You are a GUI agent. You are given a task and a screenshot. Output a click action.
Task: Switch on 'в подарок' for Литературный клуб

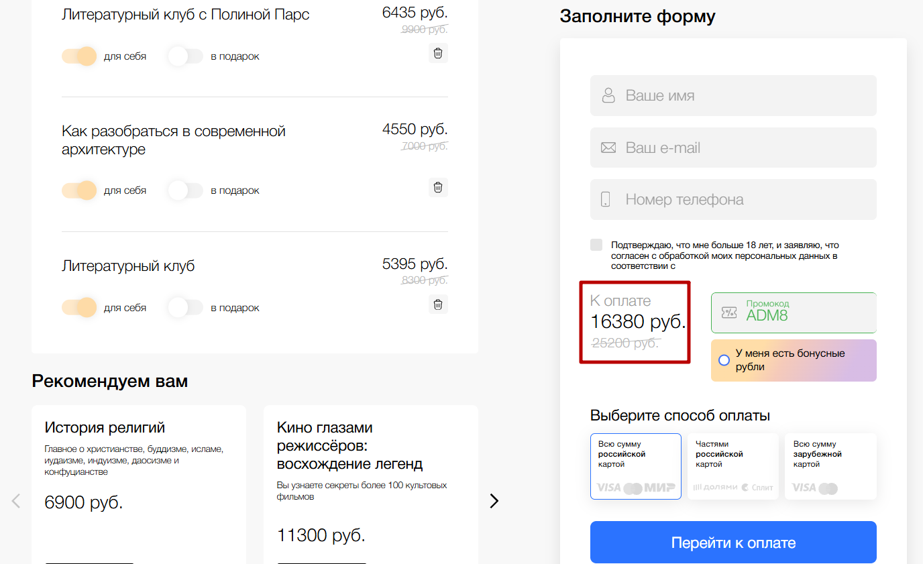click(x=185, y=308)
